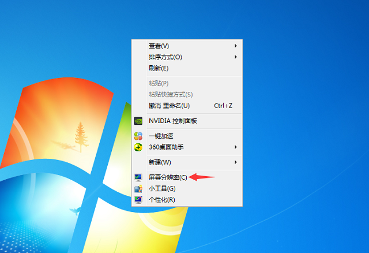Screen dimensions: 369x253
Task: Open NVIDIA 控制面板 from menu
Action: pyautogui.click(x=187, y=121)
